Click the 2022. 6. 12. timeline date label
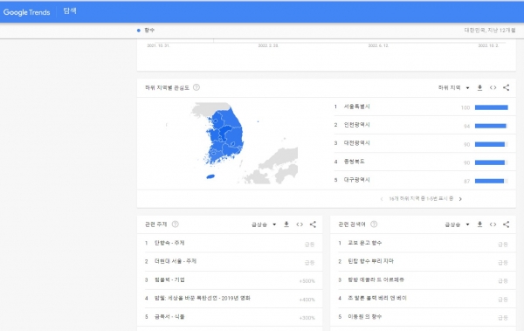This screenshot has width=524, height=331. click(378, 45)
